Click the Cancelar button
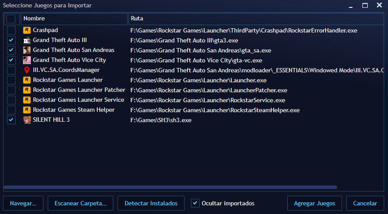The height and width of the screenshot is (214, 388). click(x=365, y=203)
